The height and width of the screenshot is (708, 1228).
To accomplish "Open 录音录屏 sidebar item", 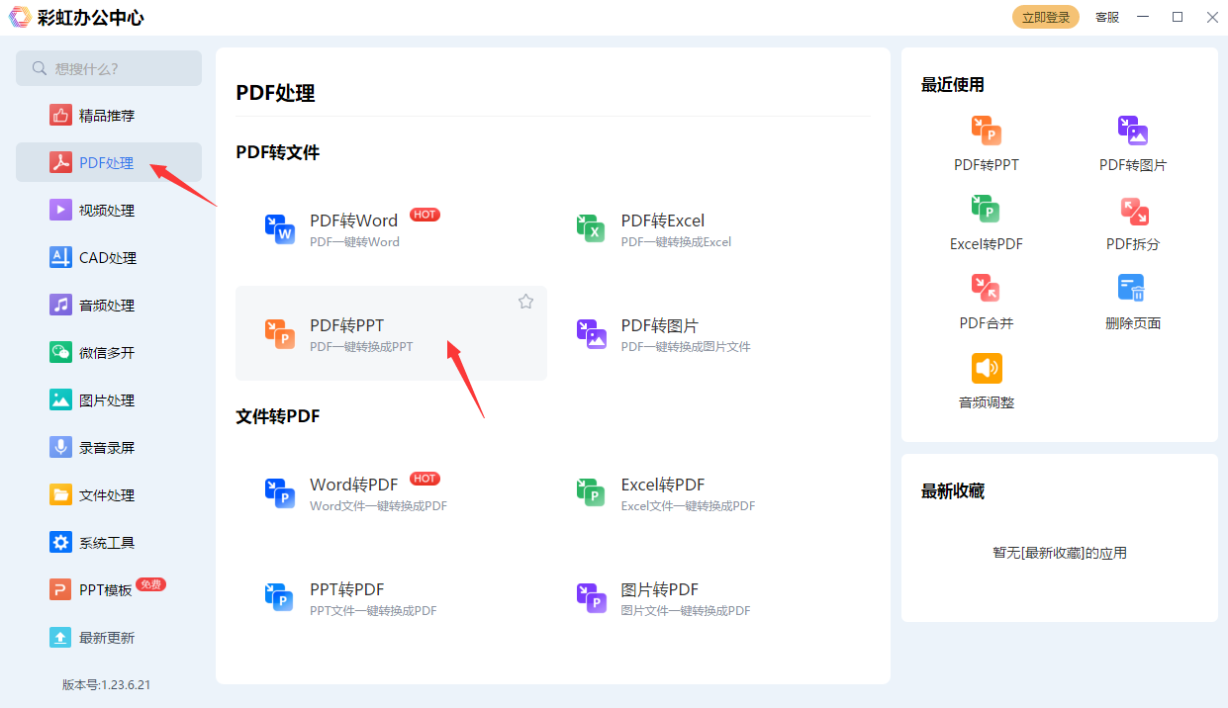I will [109, 447].
